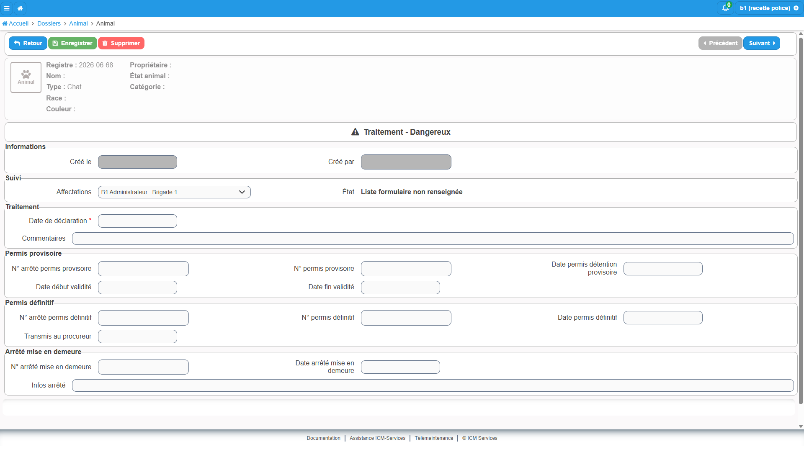Click the Animal paw thumbnail
The height and width of the screenshot is (452, 804).
tap(26, 77)
